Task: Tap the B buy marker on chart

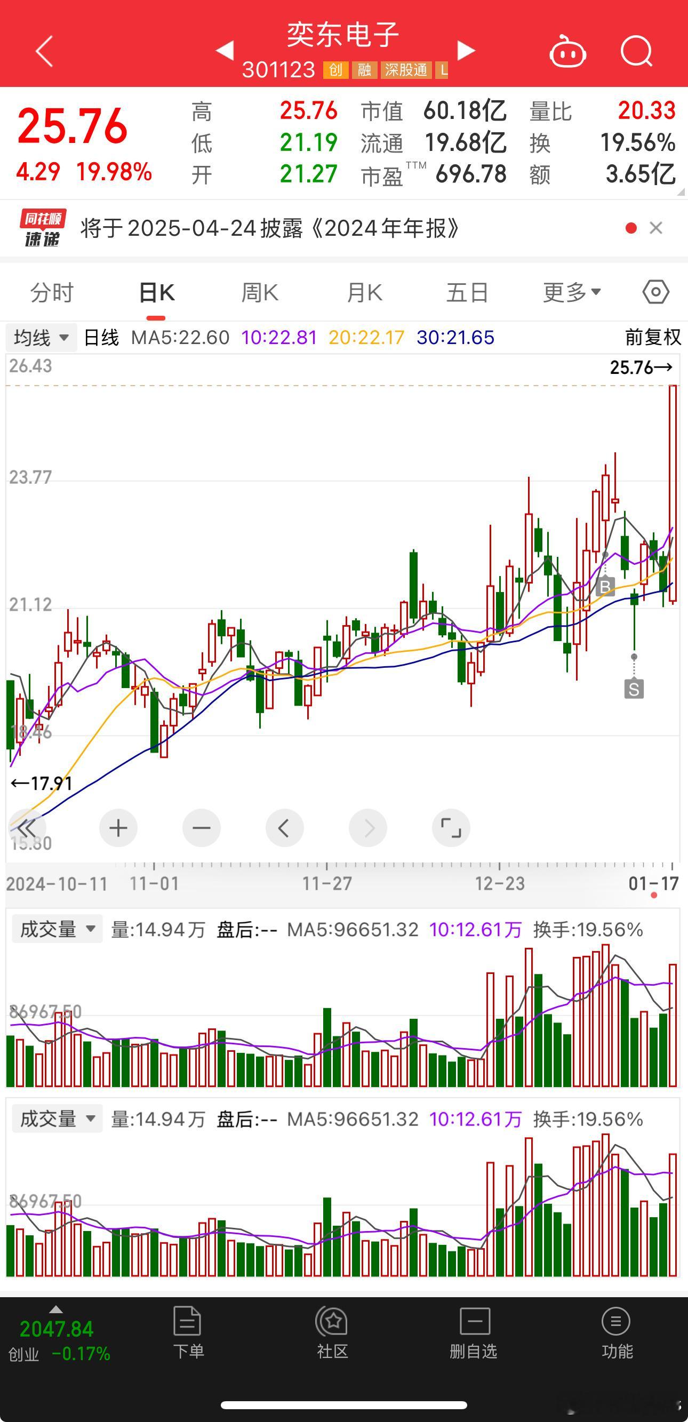Action: click(605, 586)
